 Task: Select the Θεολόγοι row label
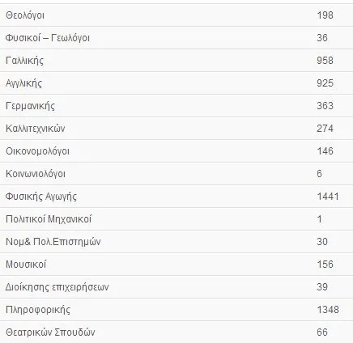tap(25, 15)
